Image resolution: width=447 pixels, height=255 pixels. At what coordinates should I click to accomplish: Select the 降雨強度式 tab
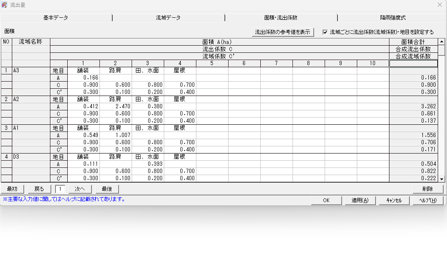pos(392,18)
